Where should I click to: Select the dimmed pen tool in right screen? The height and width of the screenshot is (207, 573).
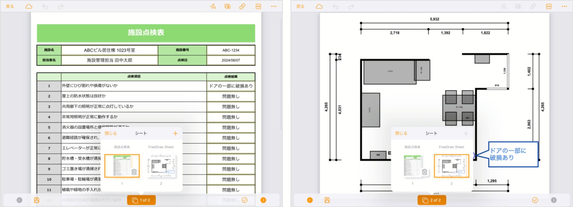click(x=504, y=6)
